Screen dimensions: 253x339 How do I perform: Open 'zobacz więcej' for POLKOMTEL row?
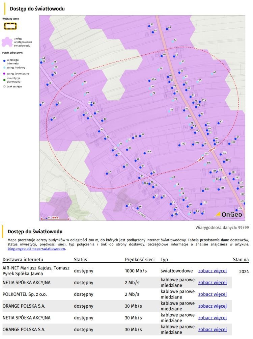213,294
